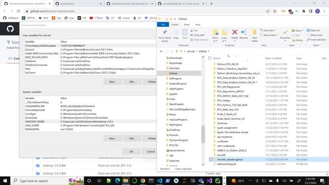The width and height of the screenshot is (329, 185).
Task: Open Microsoft Teams from the taskbar
Action: [x=201, y=180]
